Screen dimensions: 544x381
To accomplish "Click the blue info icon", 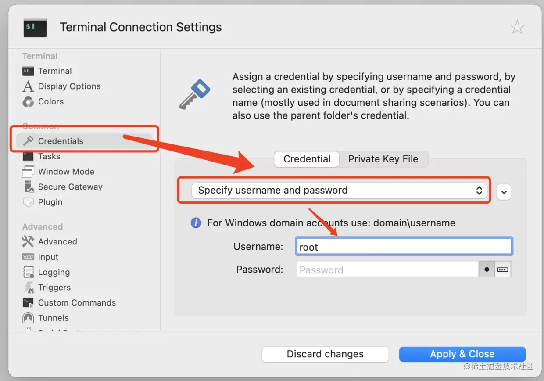I will coord(196,223).
